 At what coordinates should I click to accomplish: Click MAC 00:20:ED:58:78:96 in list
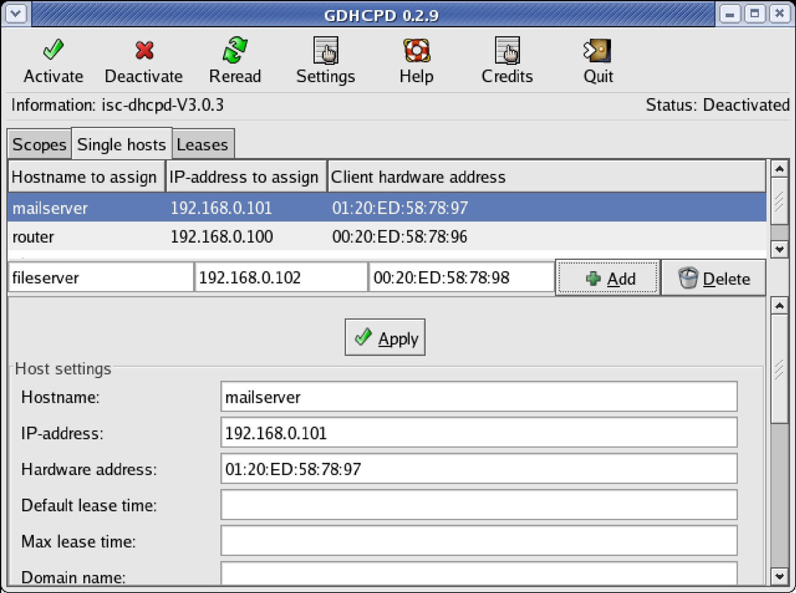pos(400,237)
